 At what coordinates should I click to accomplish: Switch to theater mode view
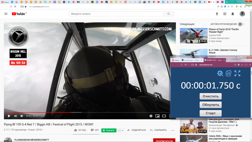click(x=164, y=116)
